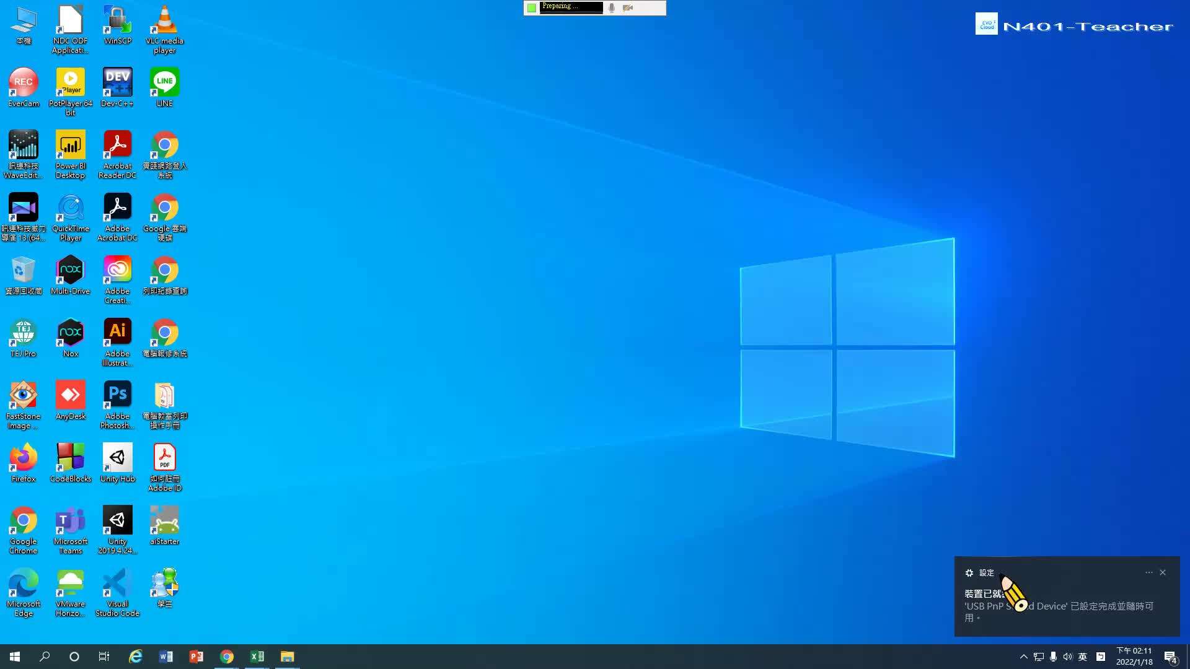1190x669 pixels.
Task: Select the EverCam desktop icon
Action: tap(24, 87)
